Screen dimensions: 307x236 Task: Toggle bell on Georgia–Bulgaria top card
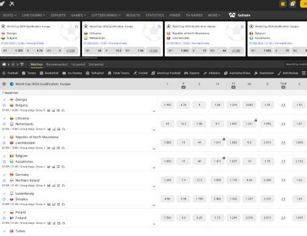click(x=77, y=27)
